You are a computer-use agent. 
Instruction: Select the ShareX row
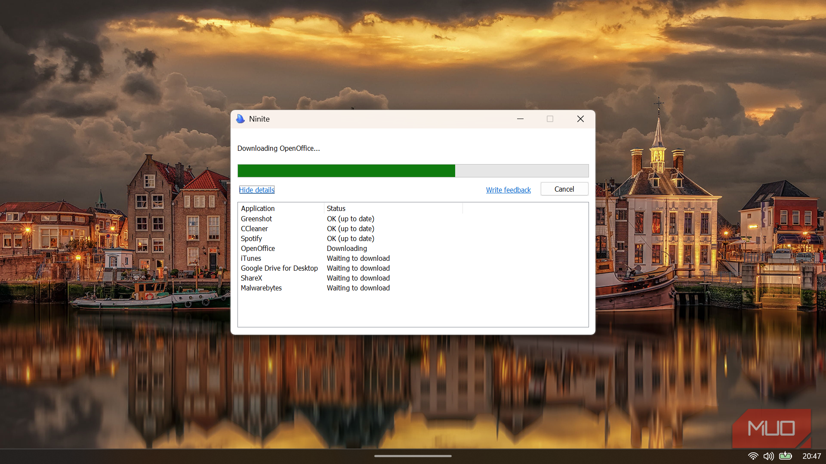coord(351,278)
